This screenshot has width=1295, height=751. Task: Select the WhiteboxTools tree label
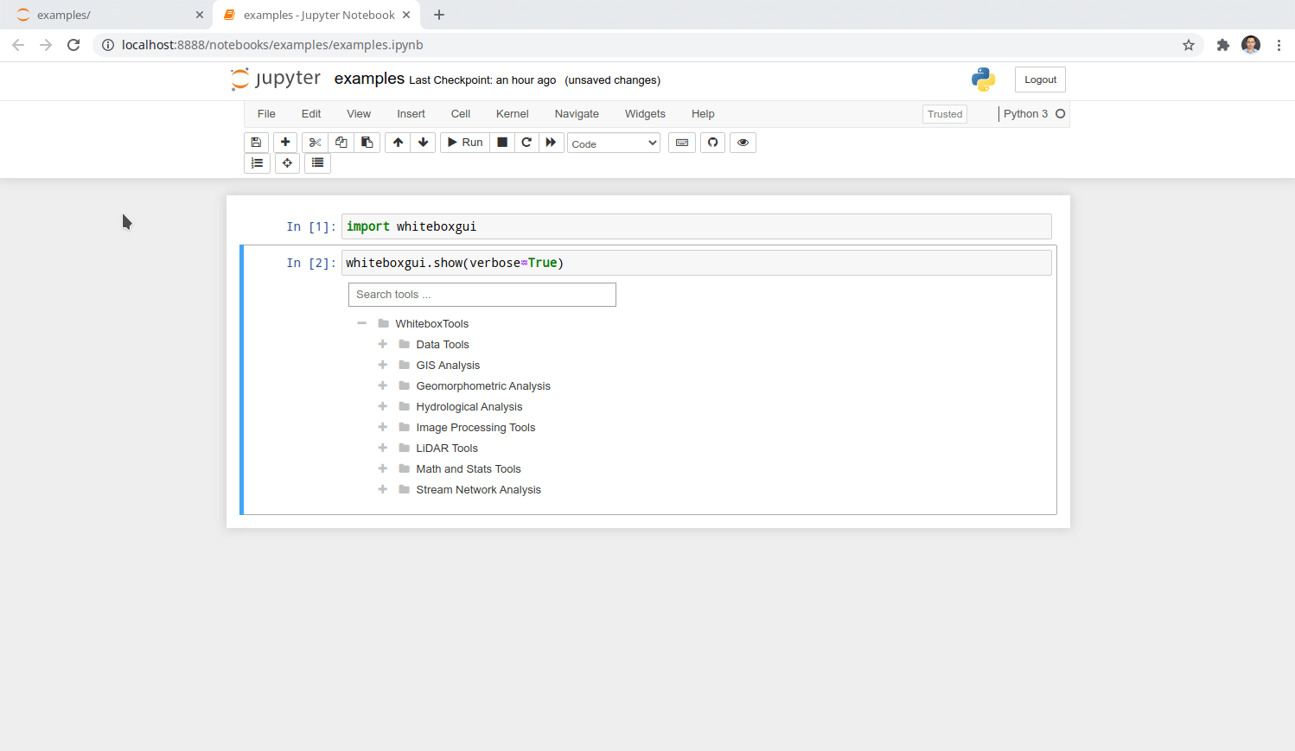click(432, 324)
